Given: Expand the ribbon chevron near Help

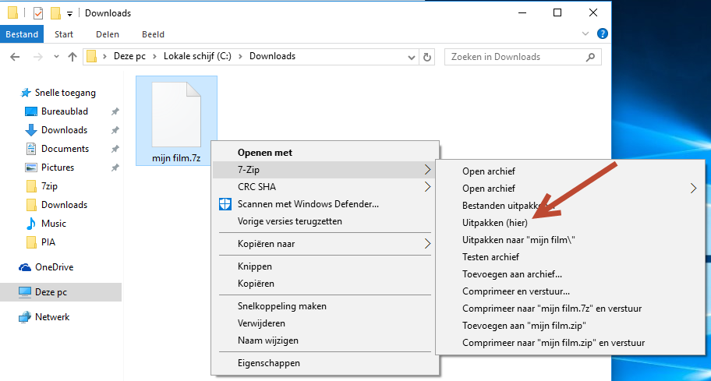Looking at the screenshot, I should coord(585,34).
